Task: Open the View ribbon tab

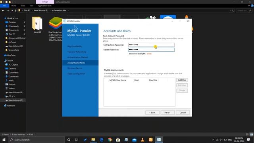Action: (x=31, y=6)
